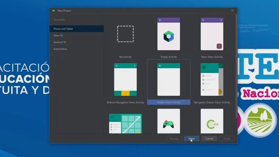Viewport: 279px width, 157px height.
Task: Pick the No Activity template thumbnail
Action: (126, 34)
